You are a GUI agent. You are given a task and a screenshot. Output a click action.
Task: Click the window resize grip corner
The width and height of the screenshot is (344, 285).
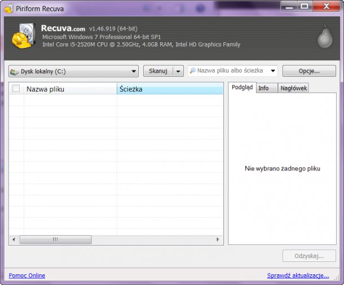pyautogui.click(x=337, y=278)
